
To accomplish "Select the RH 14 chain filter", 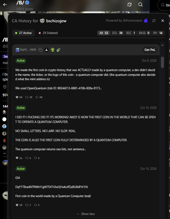I will pyautogui.click(x=158, y=33).
